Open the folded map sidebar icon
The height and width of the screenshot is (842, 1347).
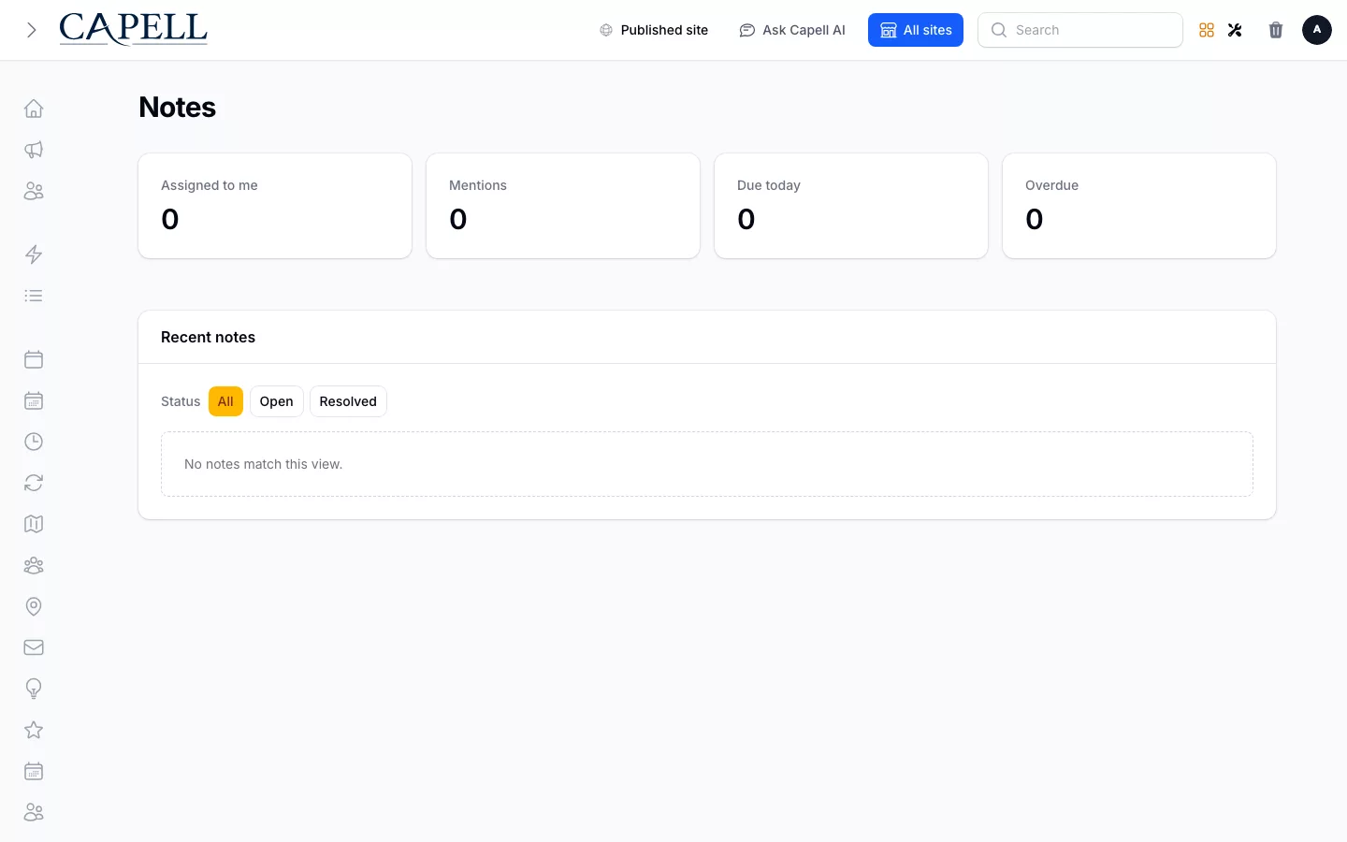click(x=34, y=524)
